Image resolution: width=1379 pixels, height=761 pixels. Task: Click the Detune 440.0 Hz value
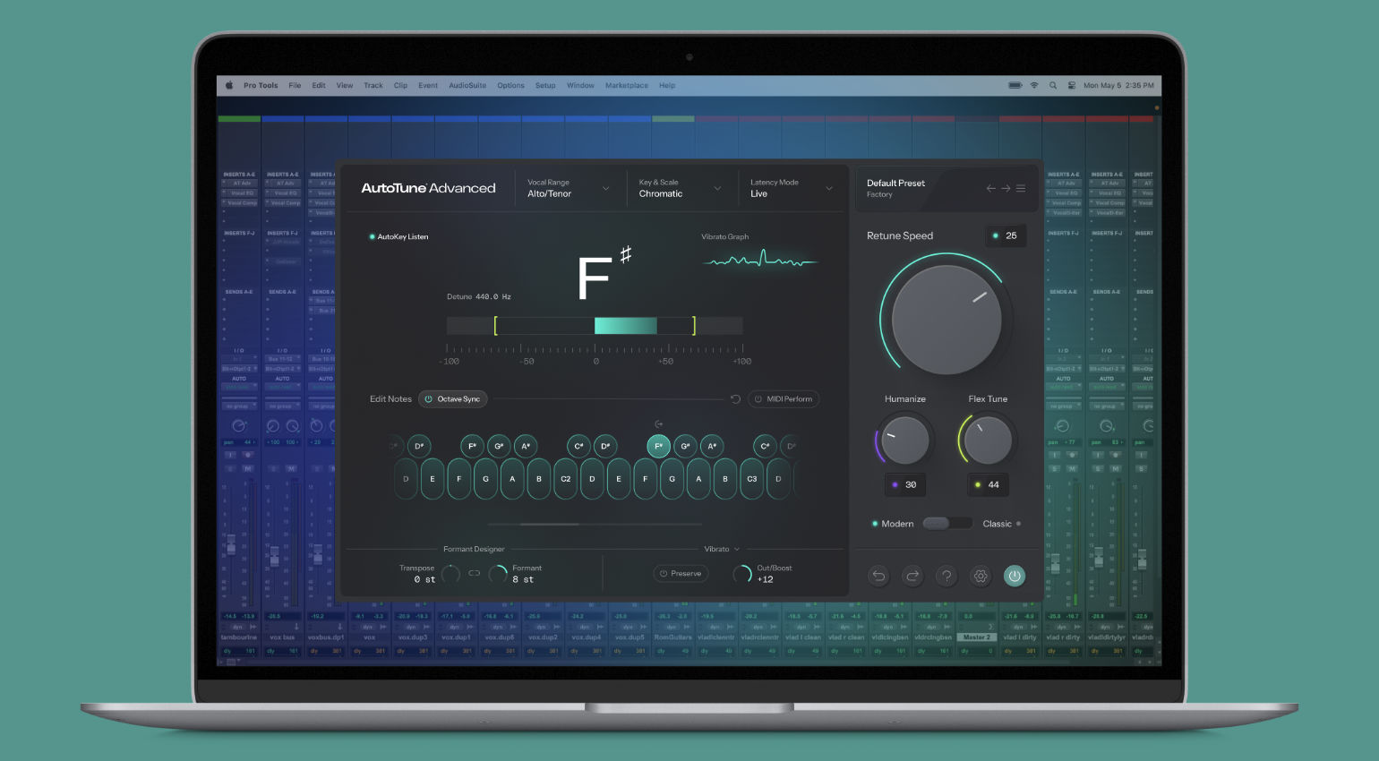[493, 296]
